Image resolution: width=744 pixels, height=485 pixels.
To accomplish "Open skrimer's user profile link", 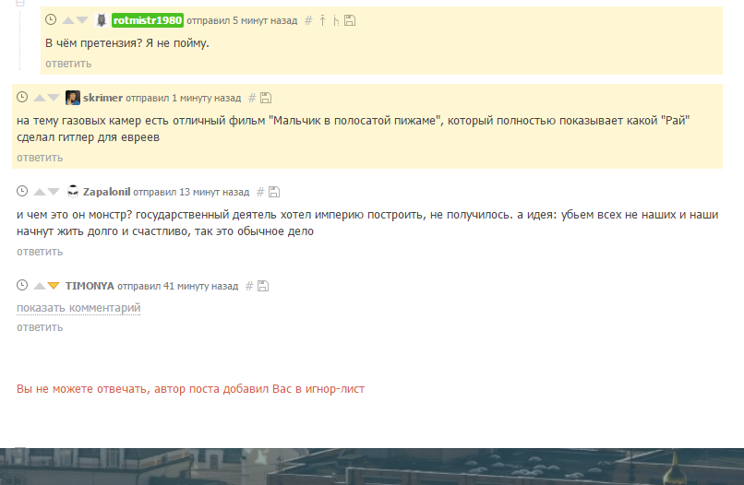I will (103, 98).
